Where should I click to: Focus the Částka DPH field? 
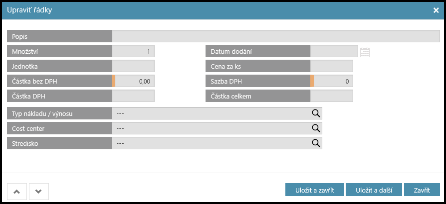(133, 96)
